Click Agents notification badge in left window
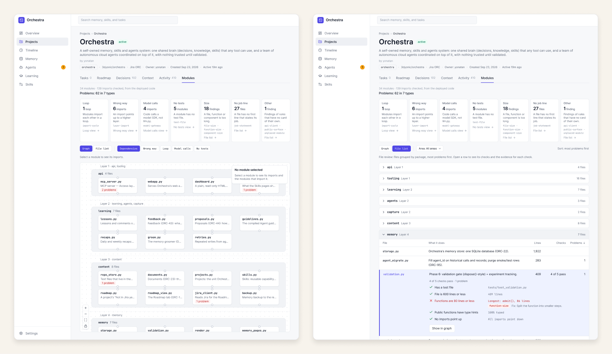The image size is (612, 354). 63,67
